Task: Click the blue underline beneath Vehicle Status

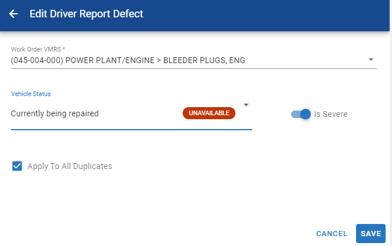Action: point(131,130)
